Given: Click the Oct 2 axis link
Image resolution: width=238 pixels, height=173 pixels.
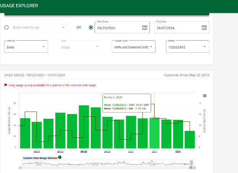Looking at the screenshot, I should [131, 151].
